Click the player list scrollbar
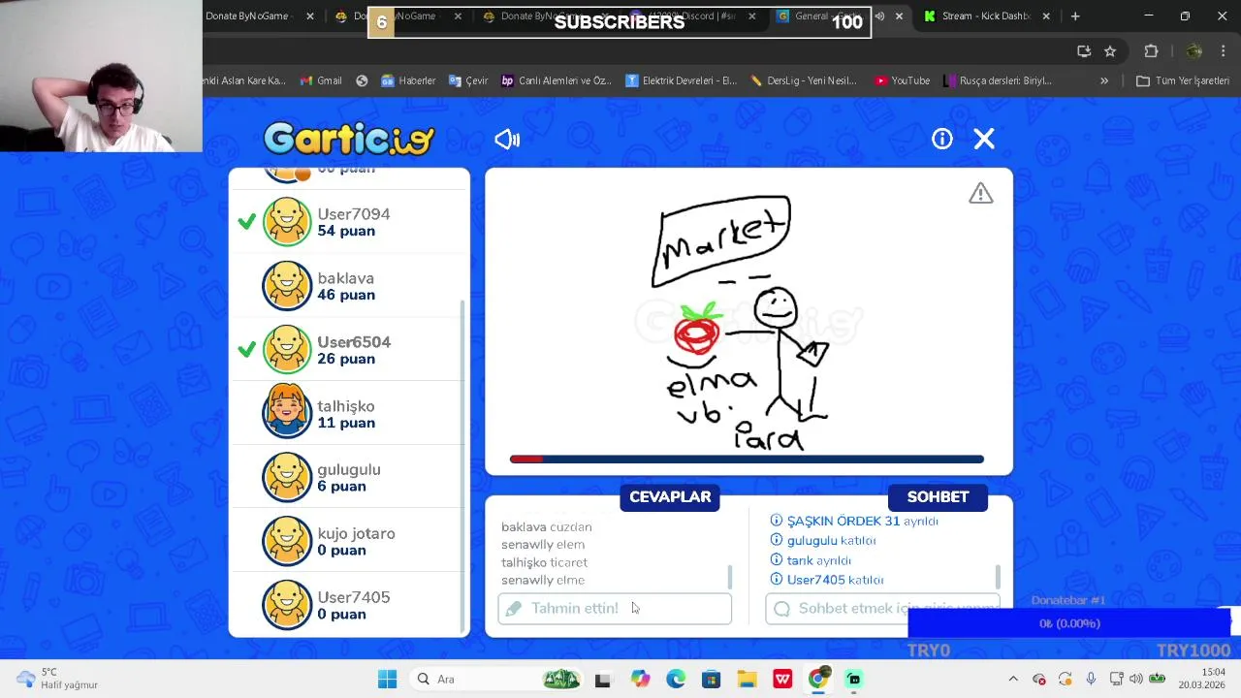The image size is (1241, 698). click(462, 465)
